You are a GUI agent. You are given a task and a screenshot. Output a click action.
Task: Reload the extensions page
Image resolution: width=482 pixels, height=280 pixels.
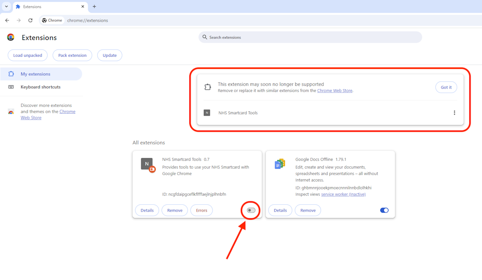coord(30,20)
